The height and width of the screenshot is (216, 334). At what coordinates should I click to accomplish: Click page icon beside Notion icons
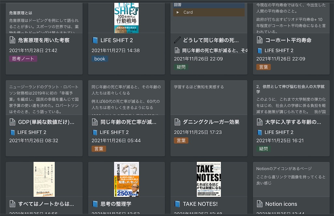(x=260, y=204)
